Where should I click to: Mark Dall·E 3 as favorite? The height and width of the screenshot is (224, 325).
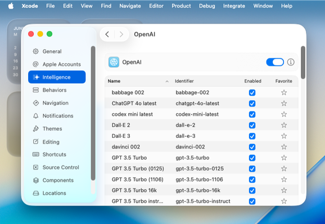[284, 136]
